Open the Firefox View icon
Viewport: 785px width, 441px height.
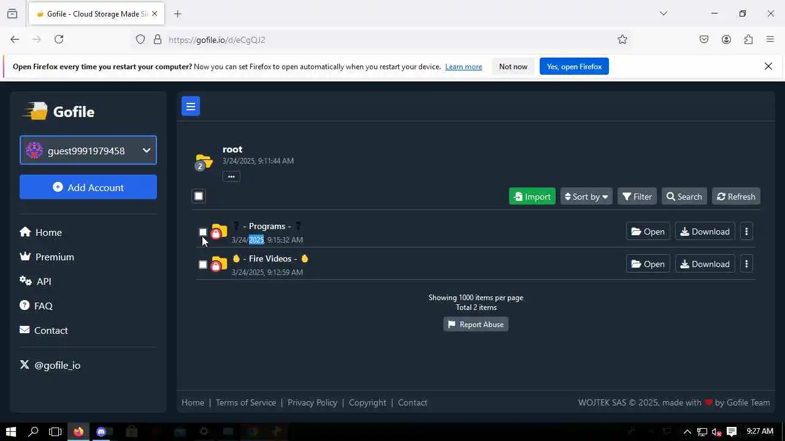click(12, 13)
